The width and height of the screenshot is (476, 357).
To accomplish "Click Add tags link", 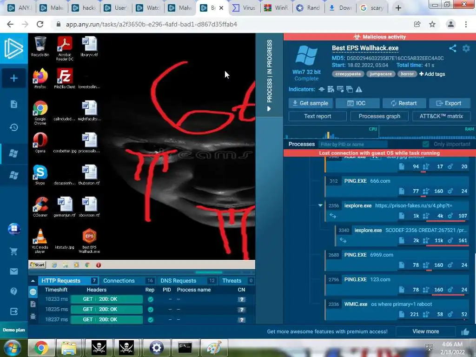I will (x=432, y=74).
